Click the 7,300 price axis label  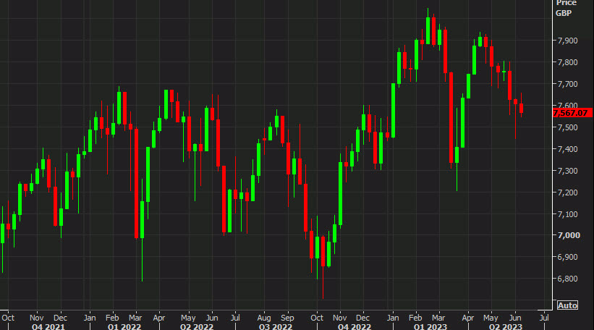(567, 171)
